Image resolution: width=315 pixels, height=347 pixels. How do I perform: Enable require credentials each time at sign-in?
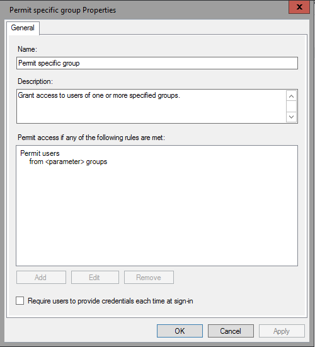click(20, 301)
